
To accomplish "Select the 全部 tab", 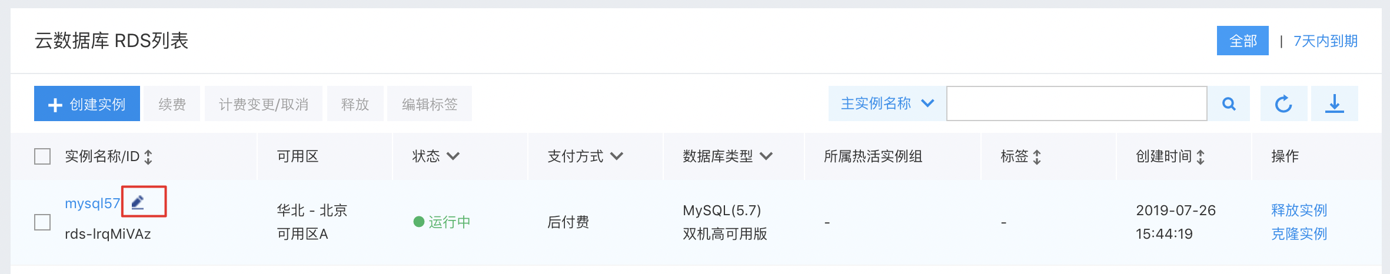I will [x=1243, y=41].
